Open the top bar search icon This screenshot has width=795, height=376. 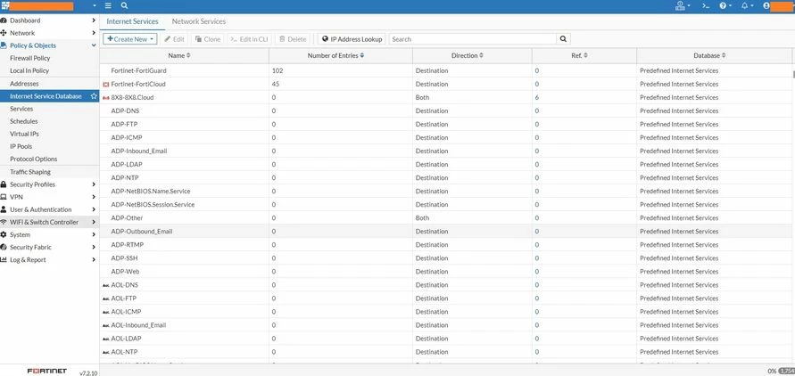(x=124, y=6)
